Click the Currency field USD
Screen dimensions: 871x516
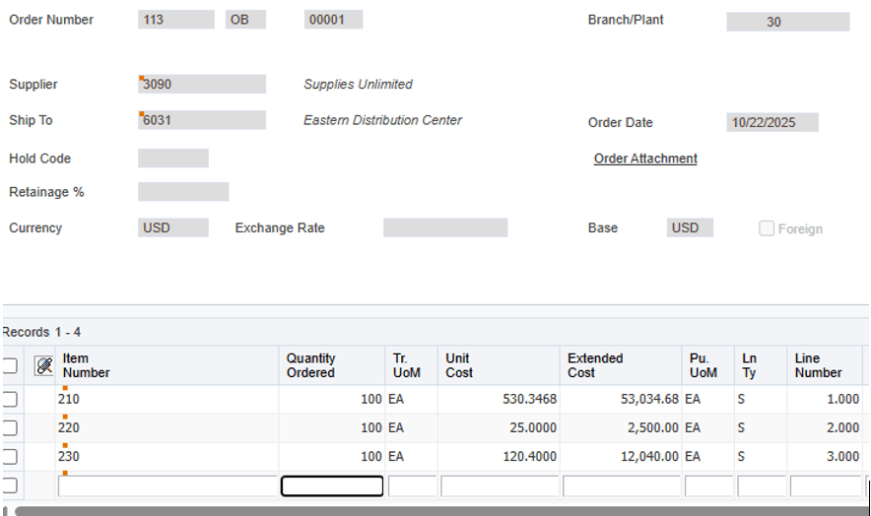coord(173,227)
